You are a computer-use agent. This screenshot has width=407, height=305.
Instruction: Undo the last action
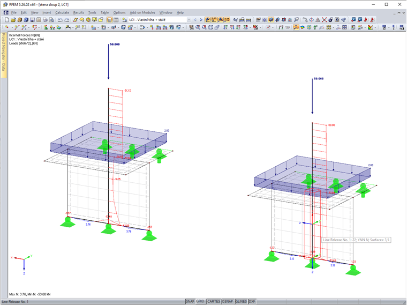coord(60,20)
